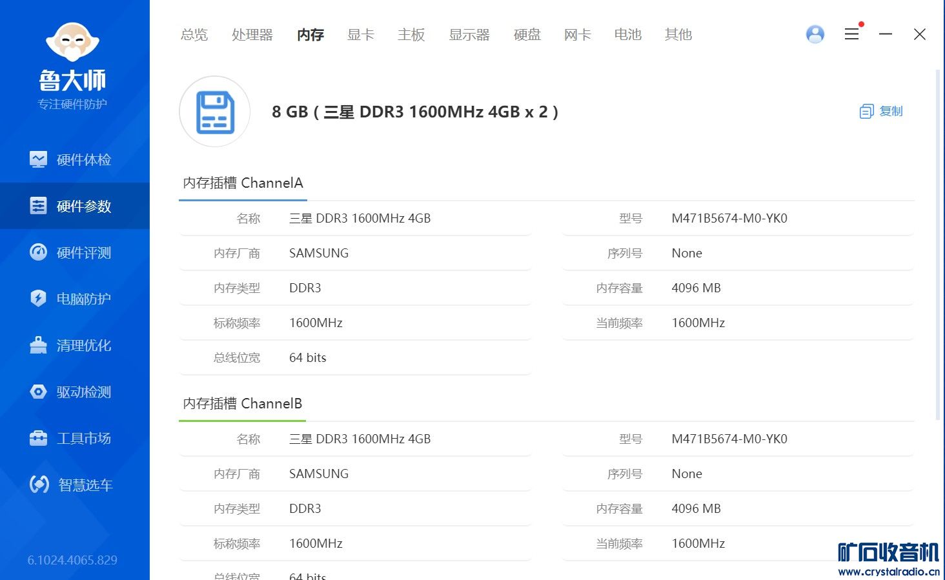Click the 复制 text button

pos(891,112)
